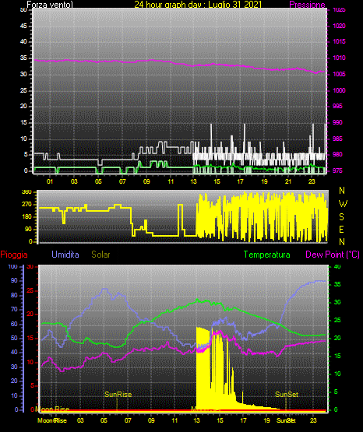Click hour label '23' under bottom graph

pyautogui.click(x=313, y=420)
